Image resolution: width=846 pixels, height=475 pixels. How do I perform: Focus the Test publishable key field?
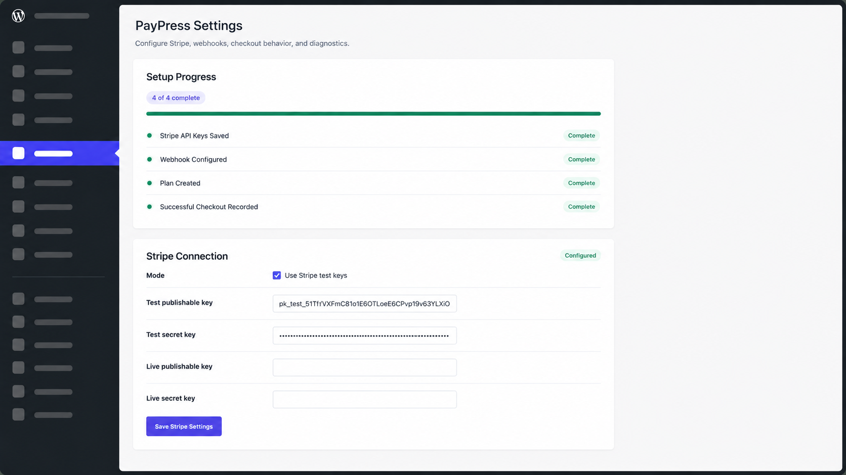364,304
